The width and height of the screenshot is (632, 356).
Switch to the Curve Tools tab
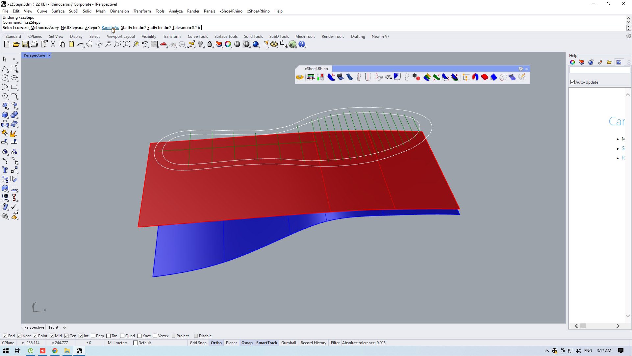pos(198,37)
